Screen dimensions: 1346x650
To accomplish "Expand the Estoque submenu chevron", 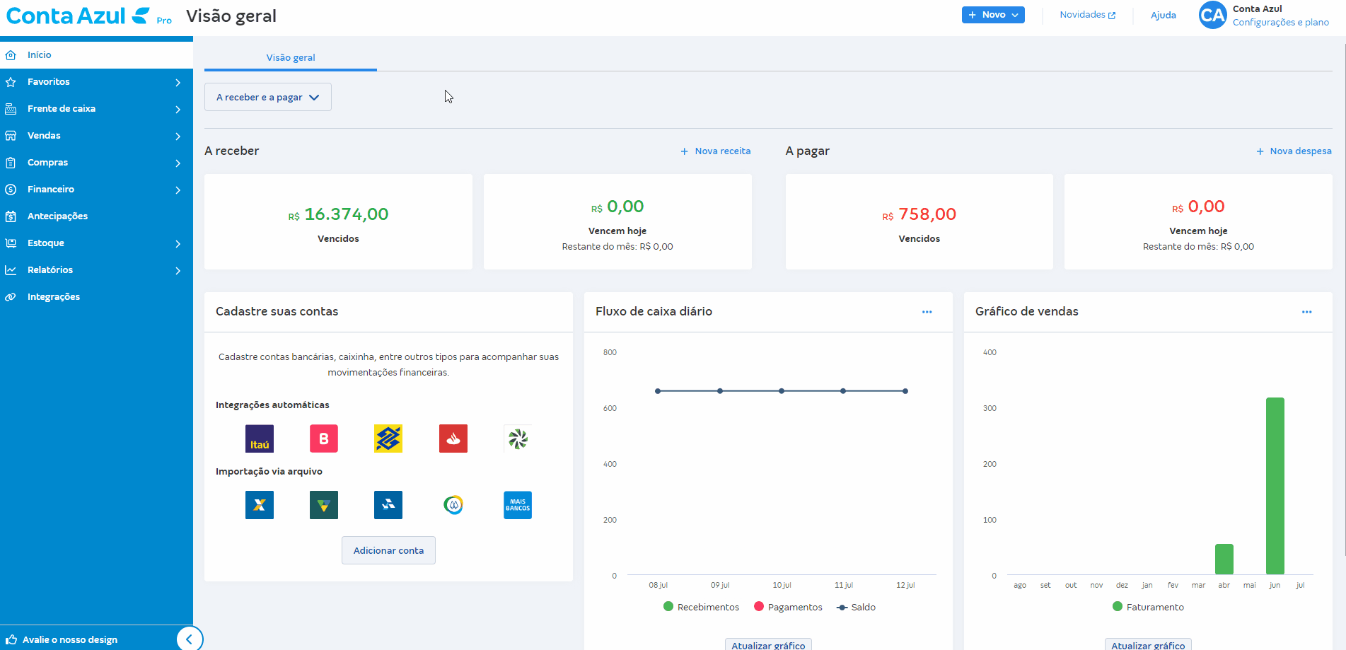I will click(x=178, y=244).
